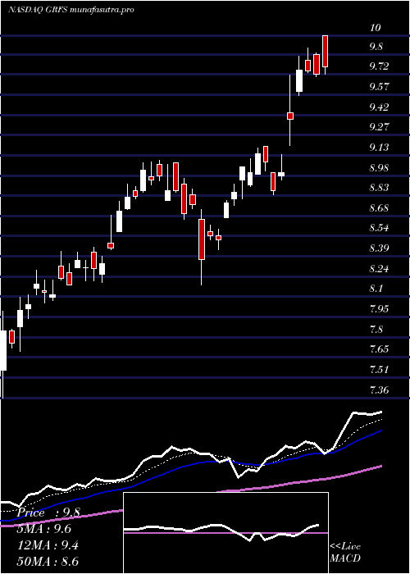Click the <<Live MACD label

(345, 553)
